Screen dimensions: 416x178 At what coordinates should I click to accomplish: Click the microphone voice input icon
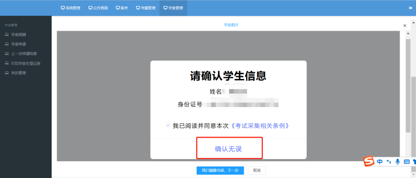tap(398, 162)
